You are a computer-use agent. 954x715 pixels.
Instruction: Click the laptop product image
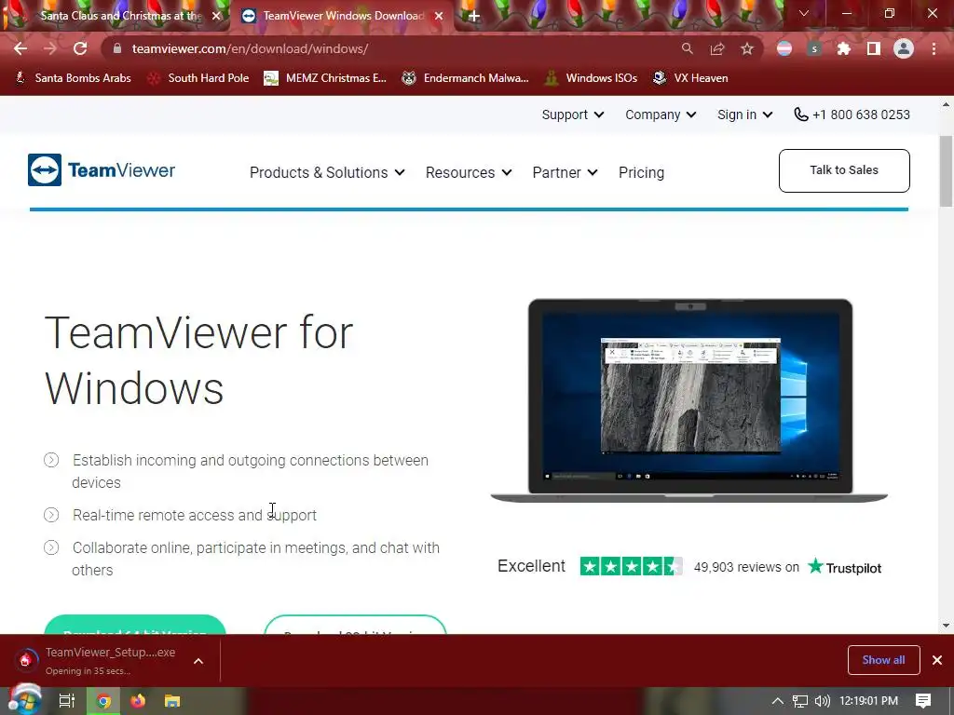[x=689, y=400]
